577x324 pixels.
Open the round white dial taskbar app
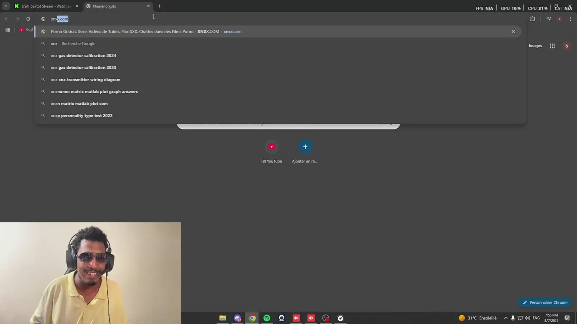click(x=341, y=318)
